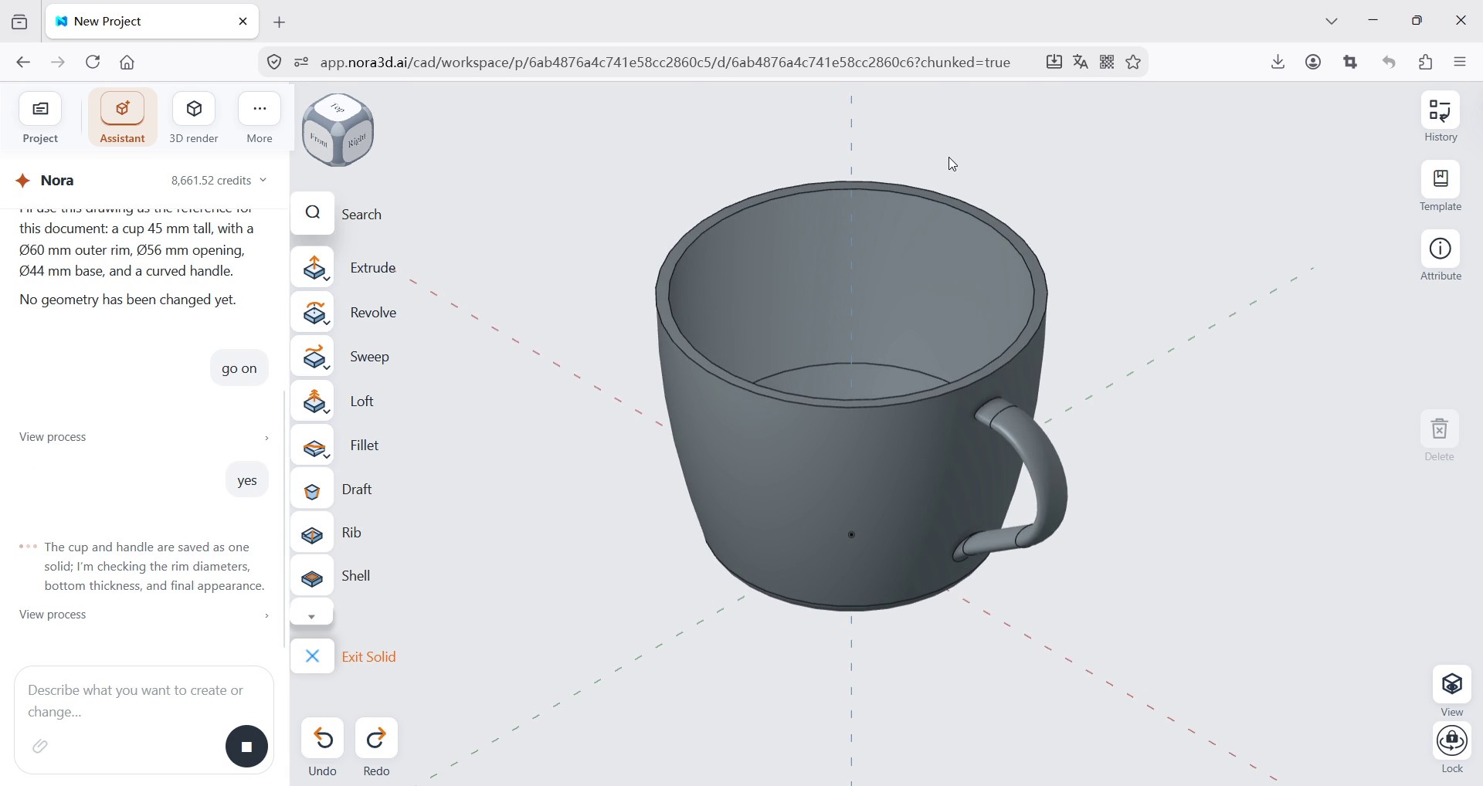
Task: Expand the credits dropdown
Action: [263, 181]
